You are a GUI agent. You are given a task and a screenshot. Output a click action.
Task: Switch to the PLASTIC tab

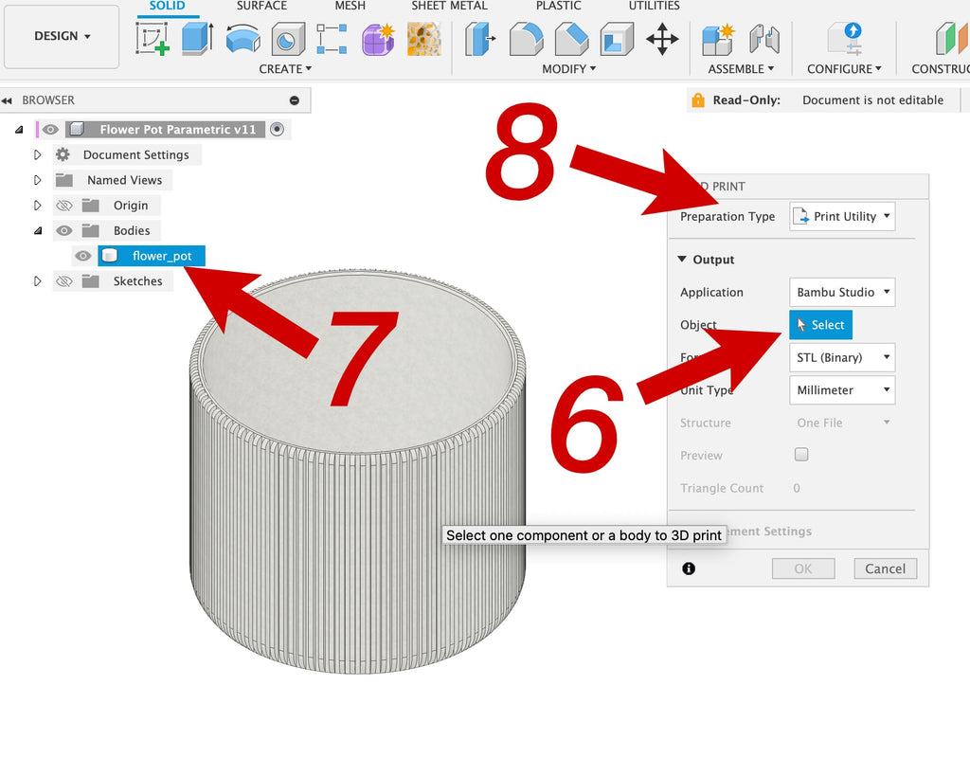(x=558, y=6)
